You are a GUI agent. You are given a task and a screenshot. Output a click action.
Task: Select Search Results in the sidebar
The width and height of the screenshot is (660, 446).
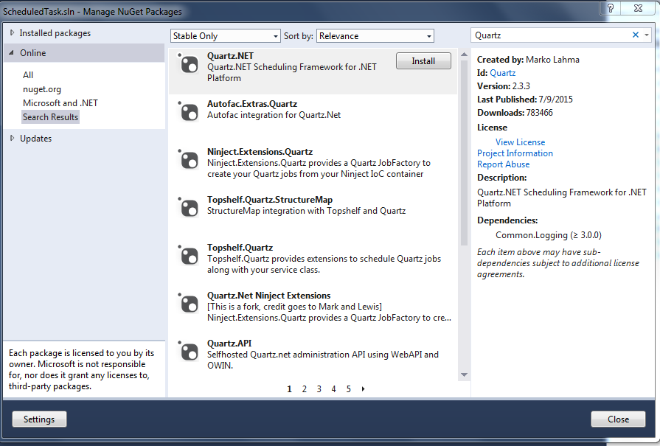50,117
